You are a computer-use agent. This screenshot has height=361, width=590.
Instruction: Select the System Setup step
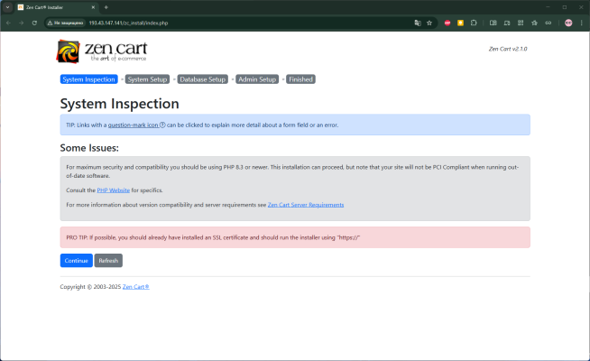(x=147, y=79)
